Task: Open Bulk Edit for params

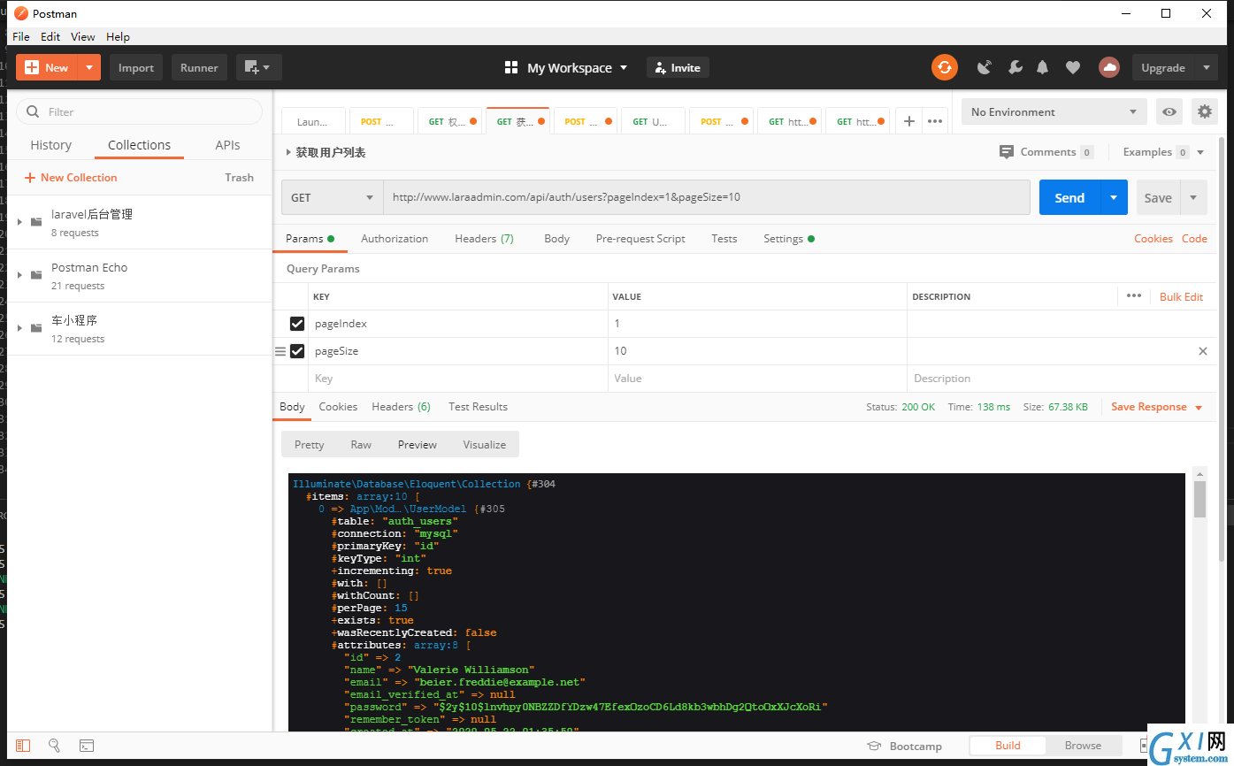Action: click(1181, 296)
